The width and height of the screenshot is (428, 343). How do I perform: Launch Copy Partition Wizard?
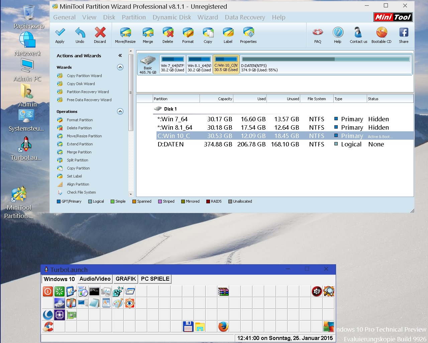click(x=84, y=76)
